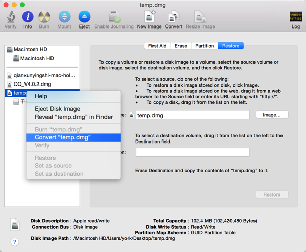Screen dimensions: 306x252
Task: Click the Disk Image Path value text
Action: pyautogui.click(x=124, y=238)
